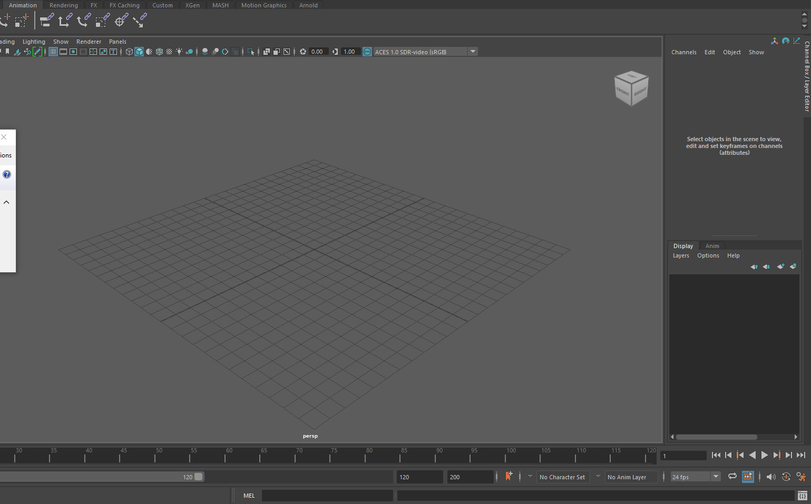This screenshot has height=504, width=811.
Task: Toggle looping playback mode
Action: (732, 476)
